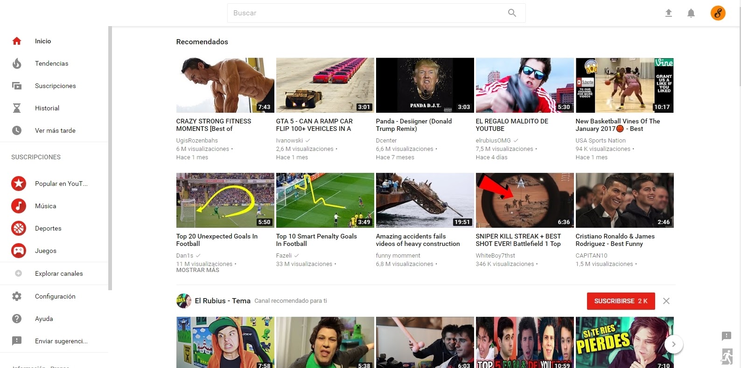This screenshot has width=741, height=368.
Task: Select Inicio in the sidebar
Action: pos(43,41)
